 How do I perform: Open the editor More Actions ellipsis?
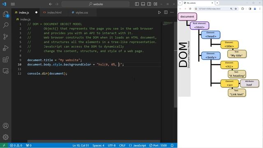tap(172, 12)
